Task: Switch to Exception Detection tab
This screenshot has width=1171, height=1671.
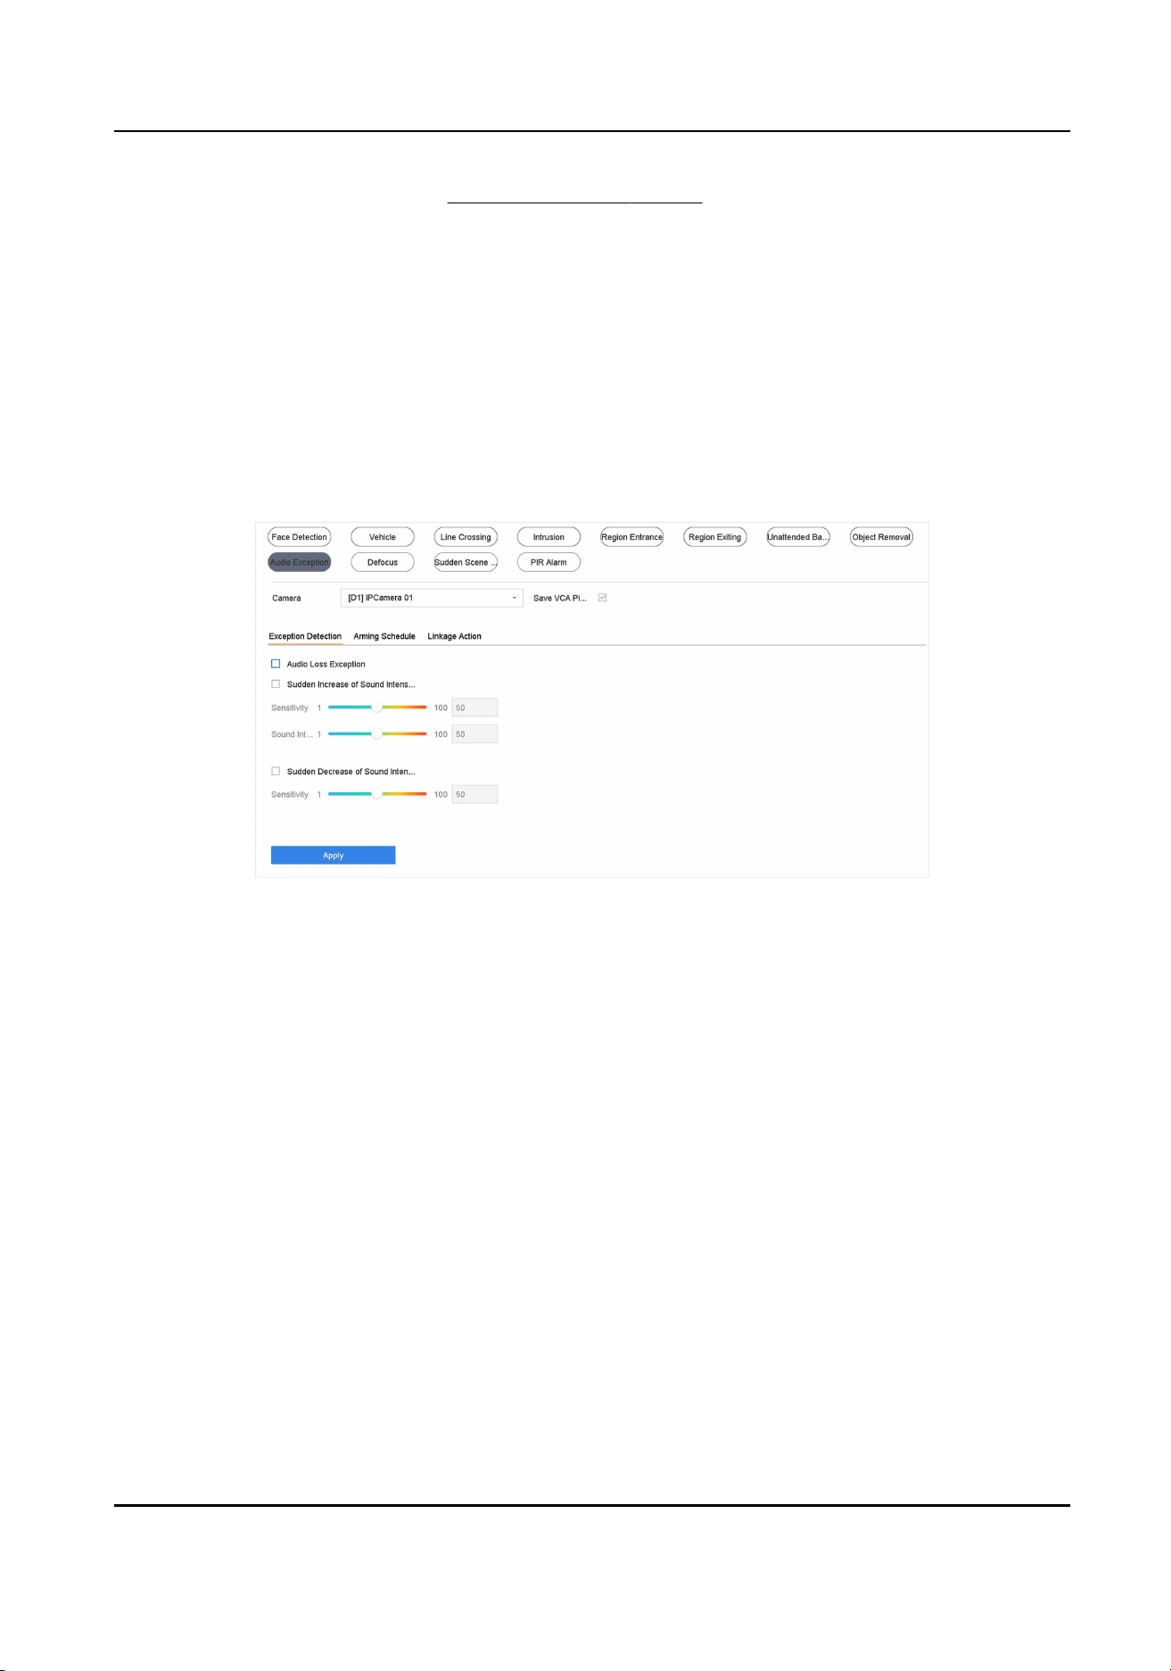Action: click(305, 636)
